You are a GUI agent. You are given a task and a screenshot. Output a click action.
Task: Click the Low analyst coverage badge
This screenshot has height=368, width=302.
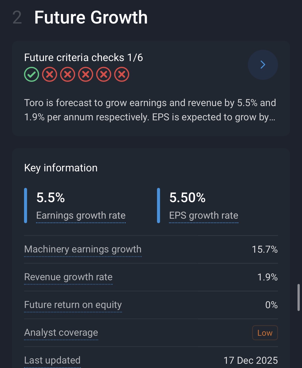coord(265,333)
